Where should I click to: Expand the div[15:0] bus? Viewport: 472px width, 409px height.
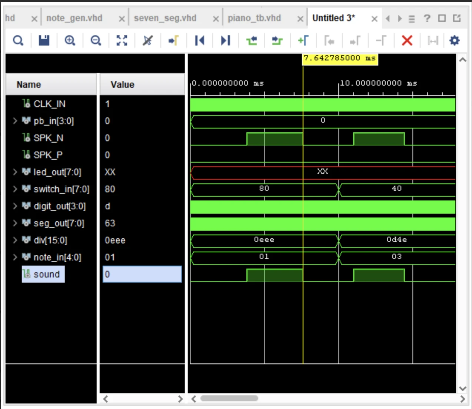click(15, 240)
